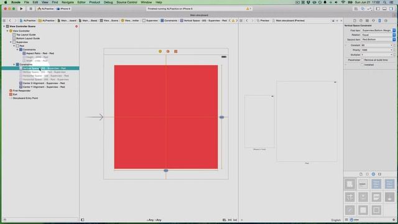Show the File Template library
Image resolution: width=398 pixels, height=224 pixels.
(361, 174)
